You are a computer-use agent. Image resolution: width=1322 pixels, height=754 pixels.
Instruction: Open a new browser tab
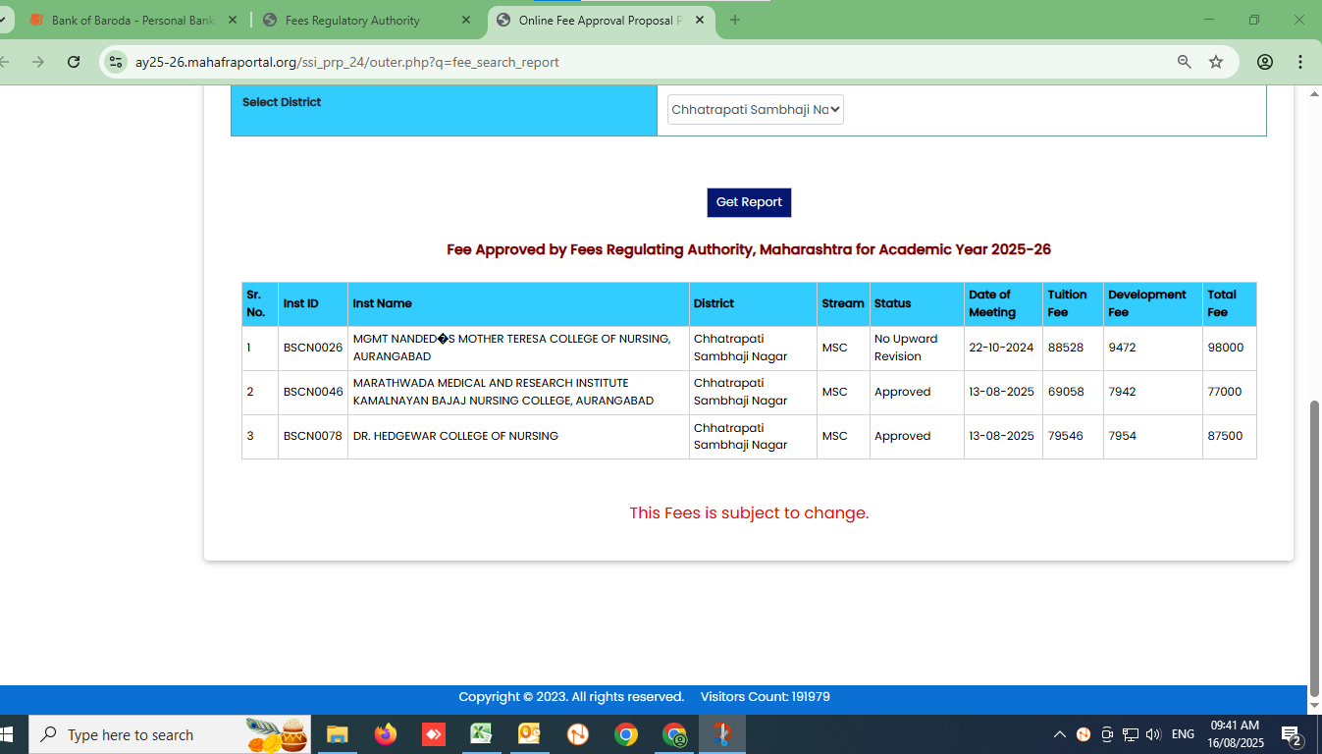(x=734, y=20)
